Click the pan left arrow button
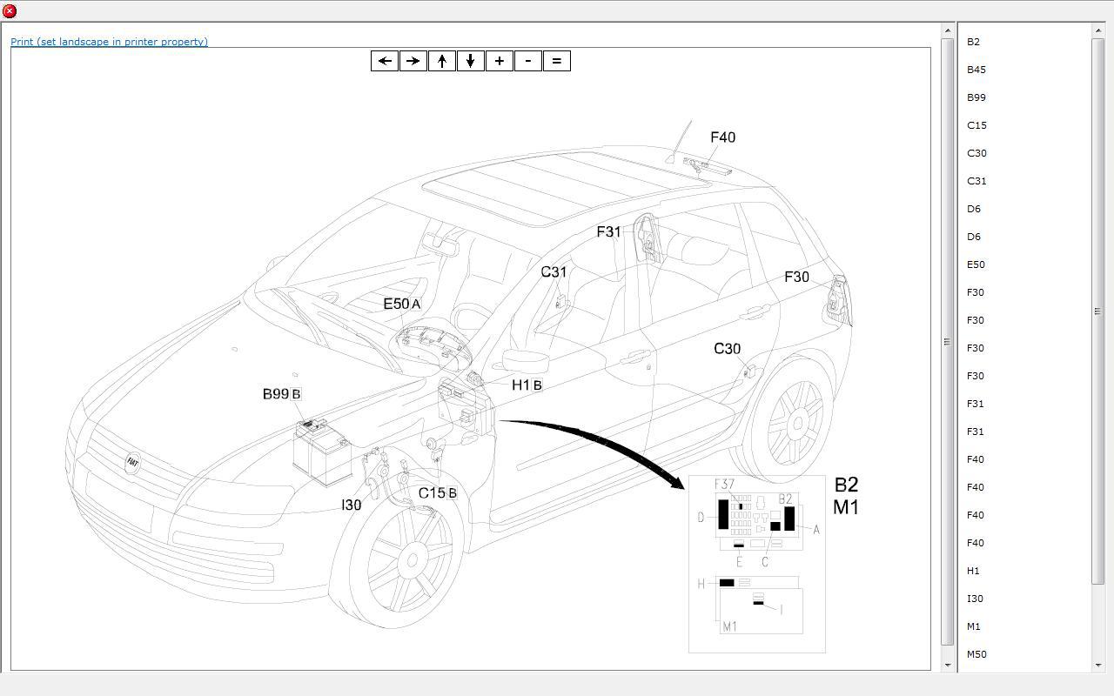Image resolution: width=1114 pixels, height=696 pixels. coord(385,61)
